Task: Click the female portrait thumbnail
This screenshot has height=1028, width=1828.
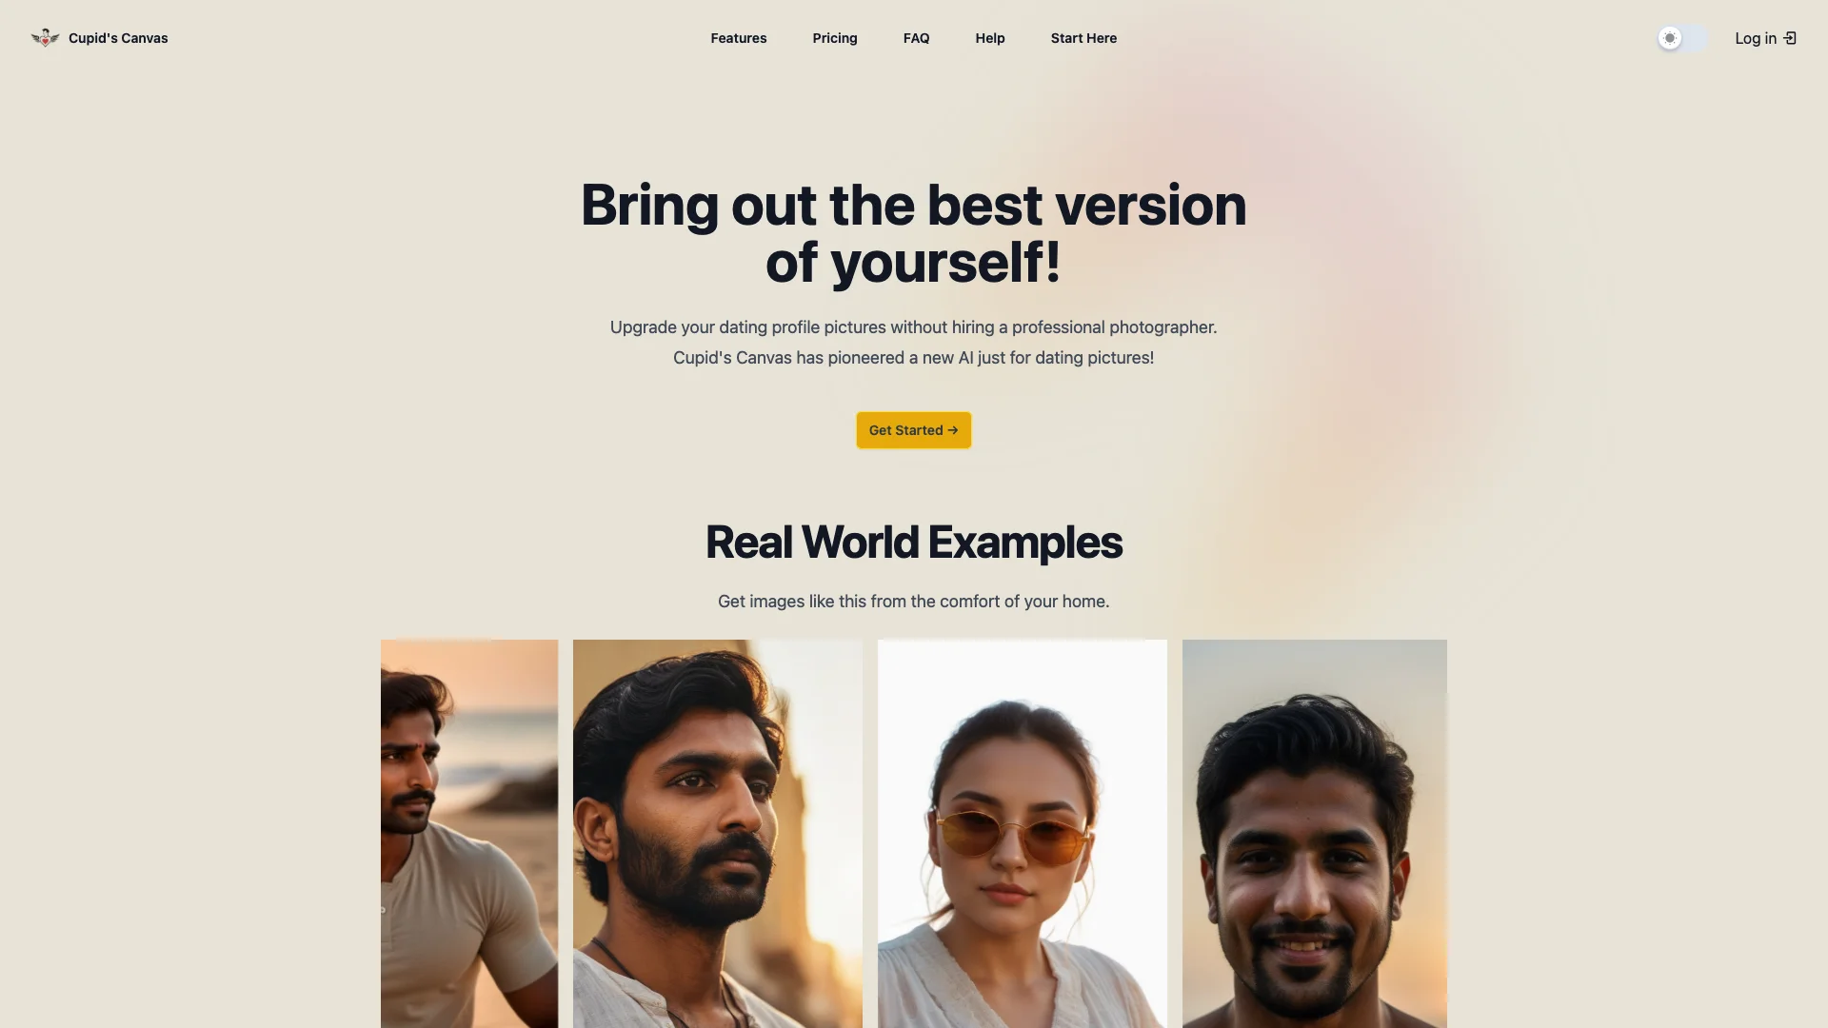Action: (x=1021, y=834)
